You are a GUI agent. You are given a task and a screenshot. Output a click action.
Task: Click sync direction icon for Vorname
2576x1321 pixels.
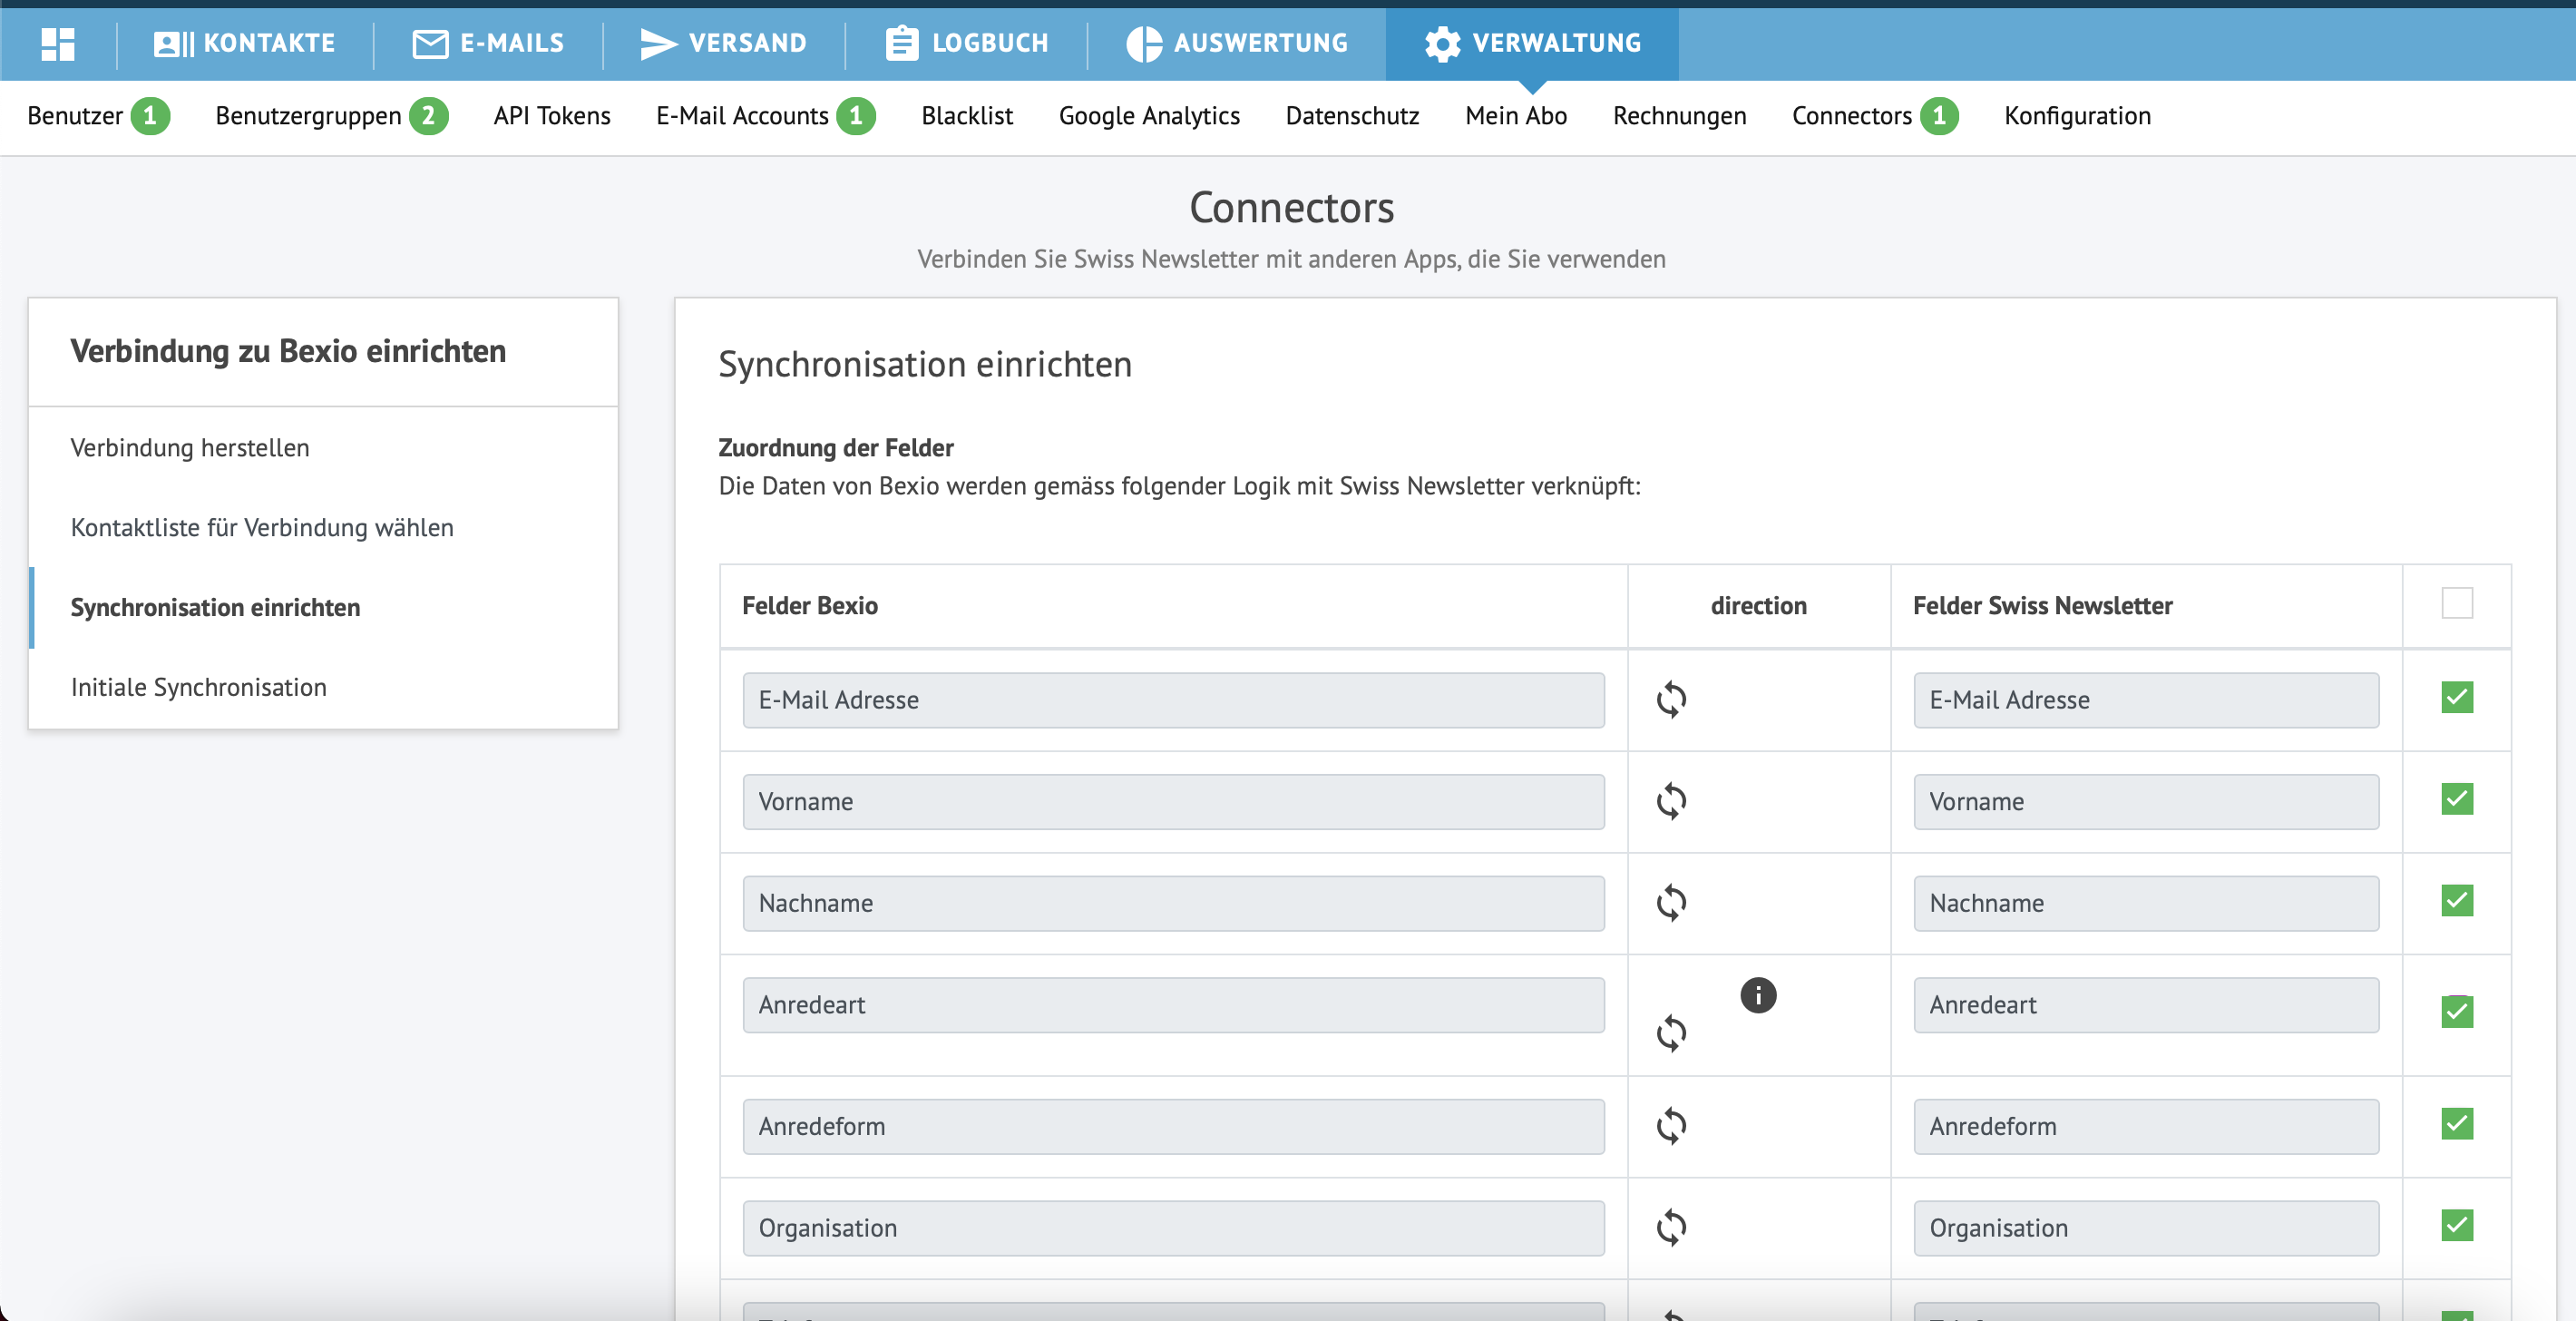click(1671, 801)
